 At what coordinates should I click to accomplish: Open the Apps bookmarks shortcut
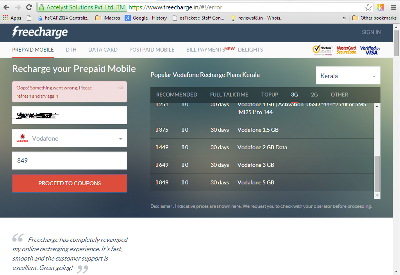(x=12, y=18)
